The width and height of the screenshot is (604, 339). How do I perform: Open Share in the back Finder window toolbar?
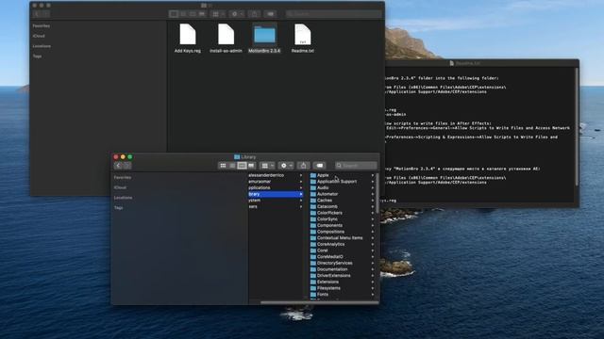(254, 14)
